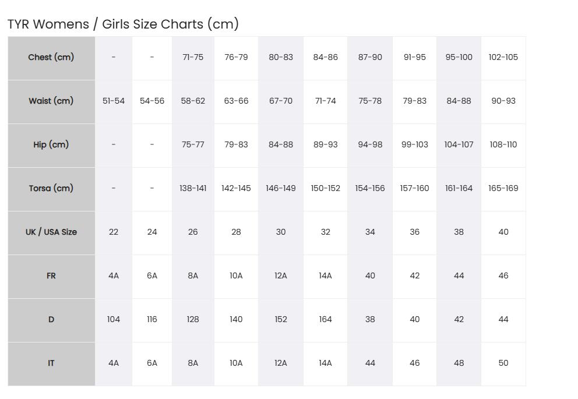Click torso value 150-152 cell

click(x=326, y=189)
